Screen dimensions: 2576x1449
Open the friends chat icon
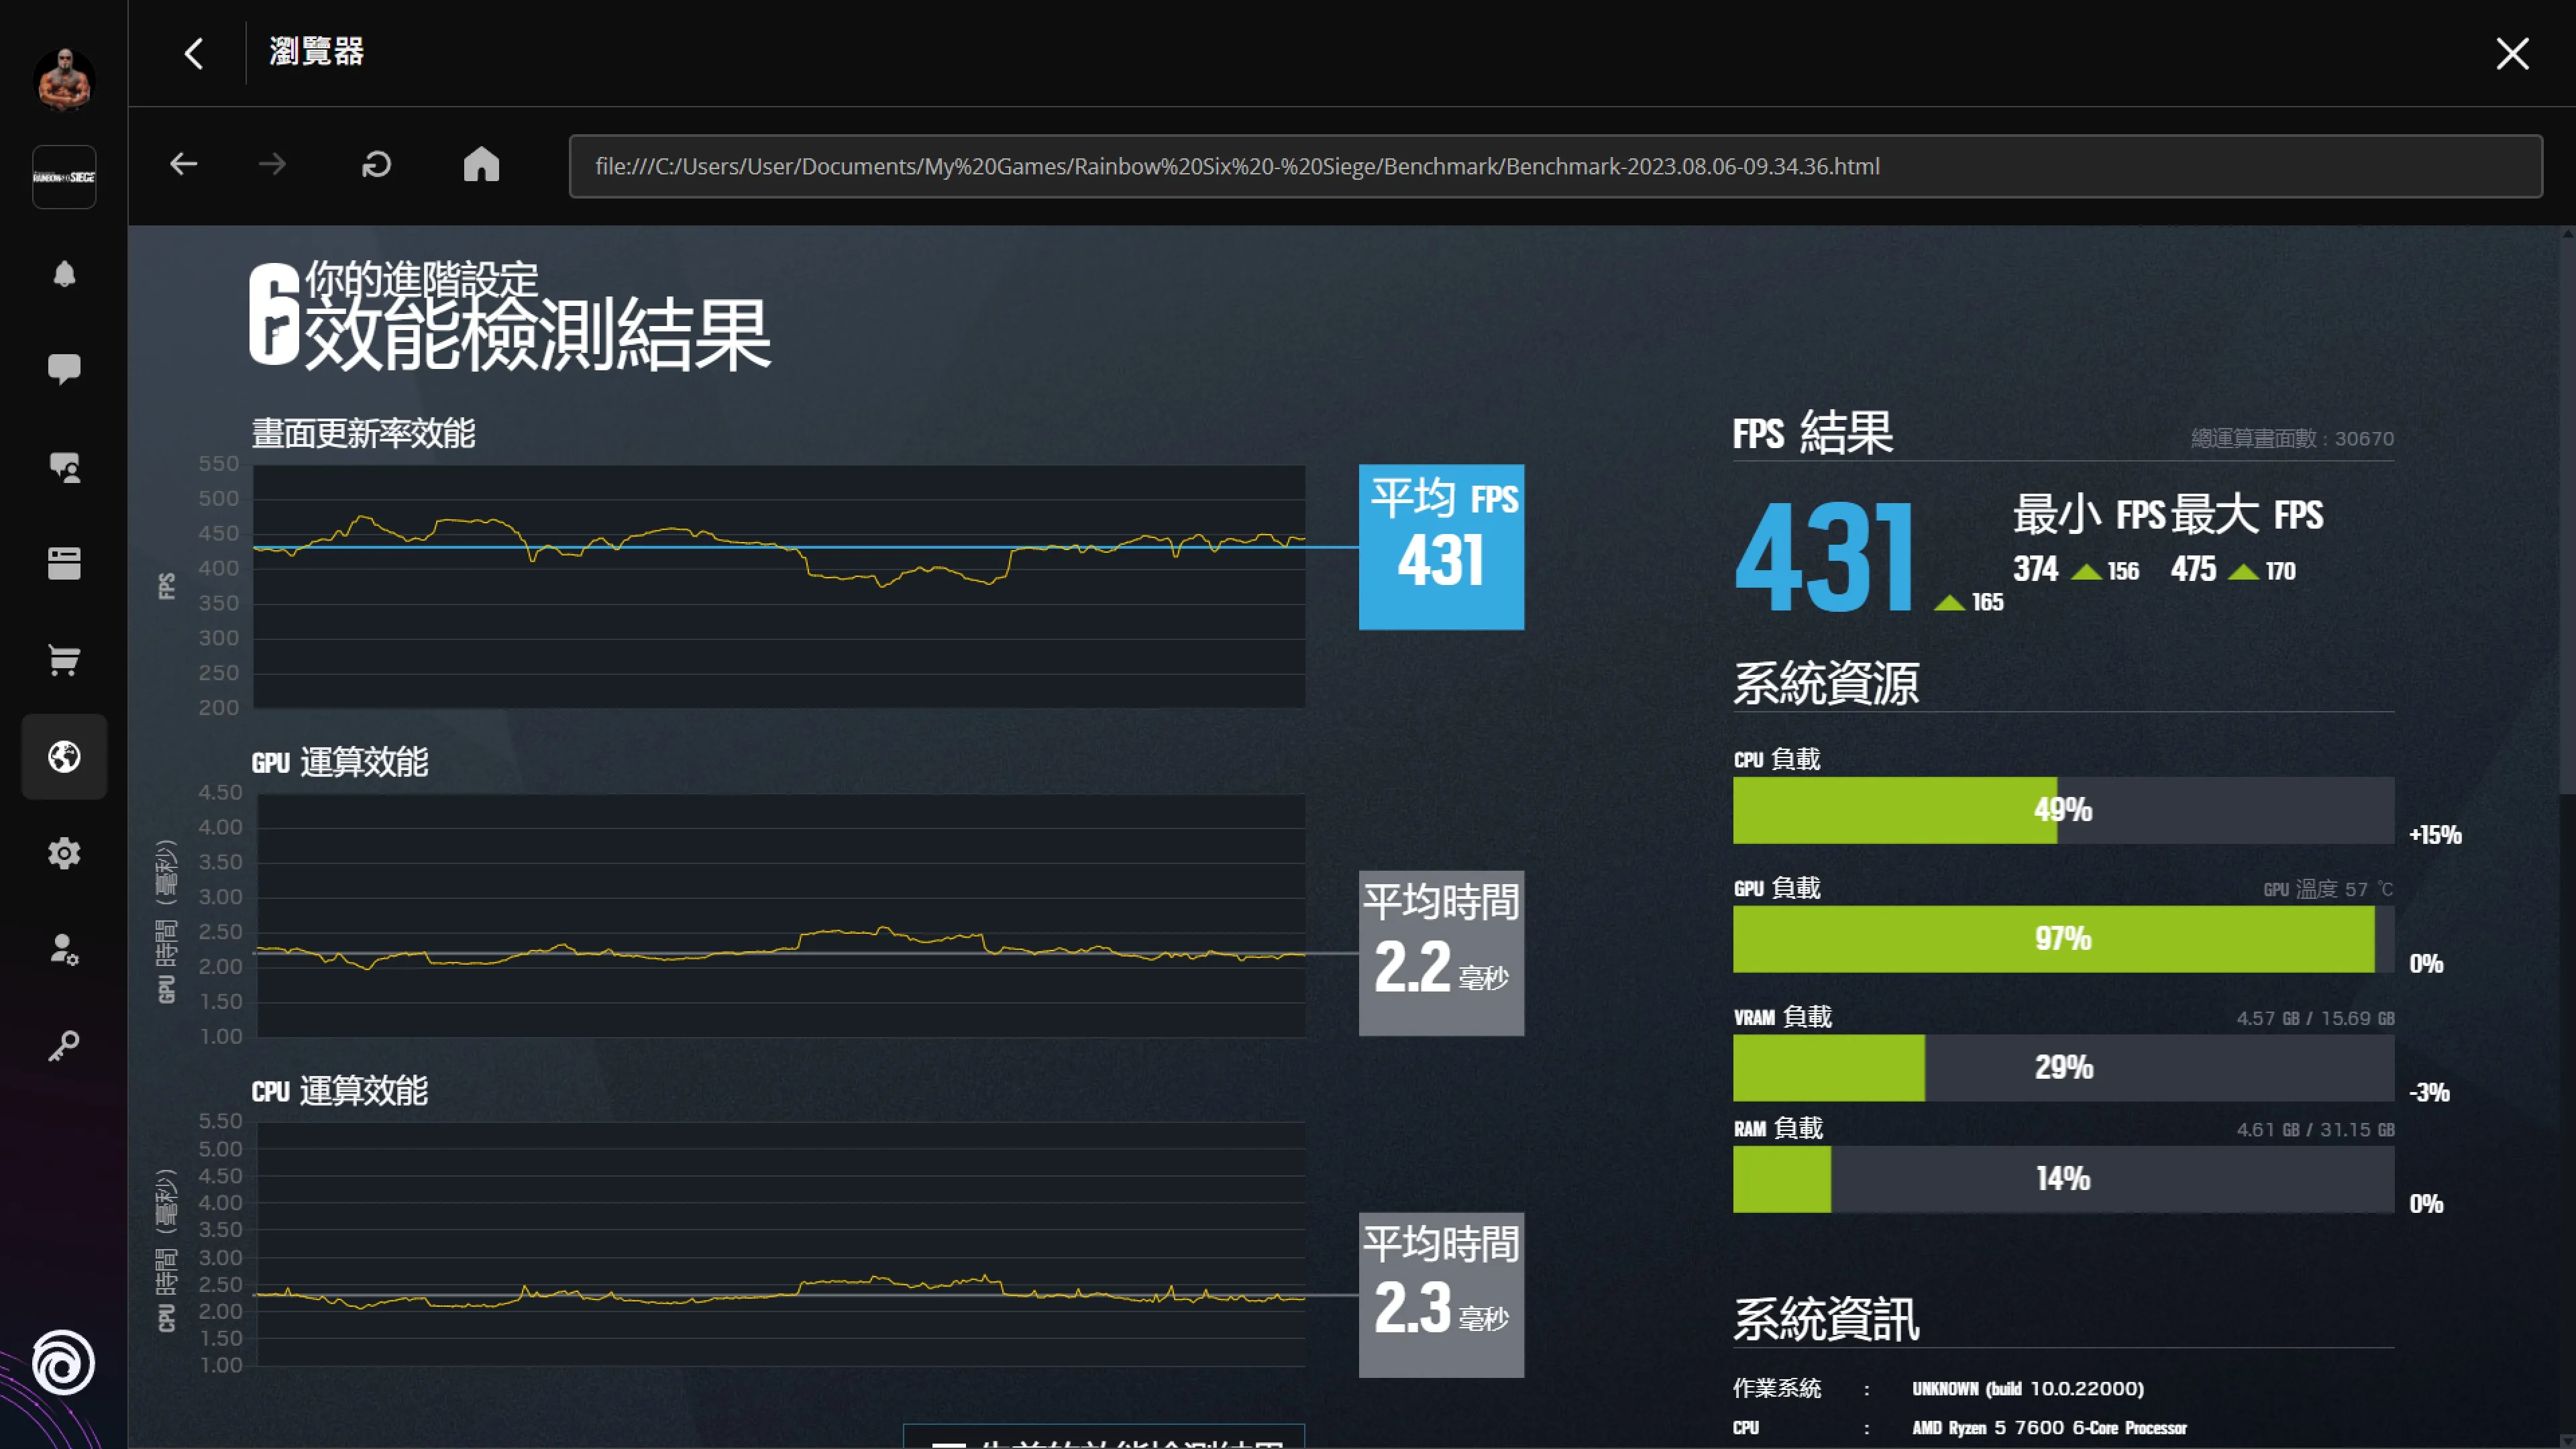(x=64, y=467)
